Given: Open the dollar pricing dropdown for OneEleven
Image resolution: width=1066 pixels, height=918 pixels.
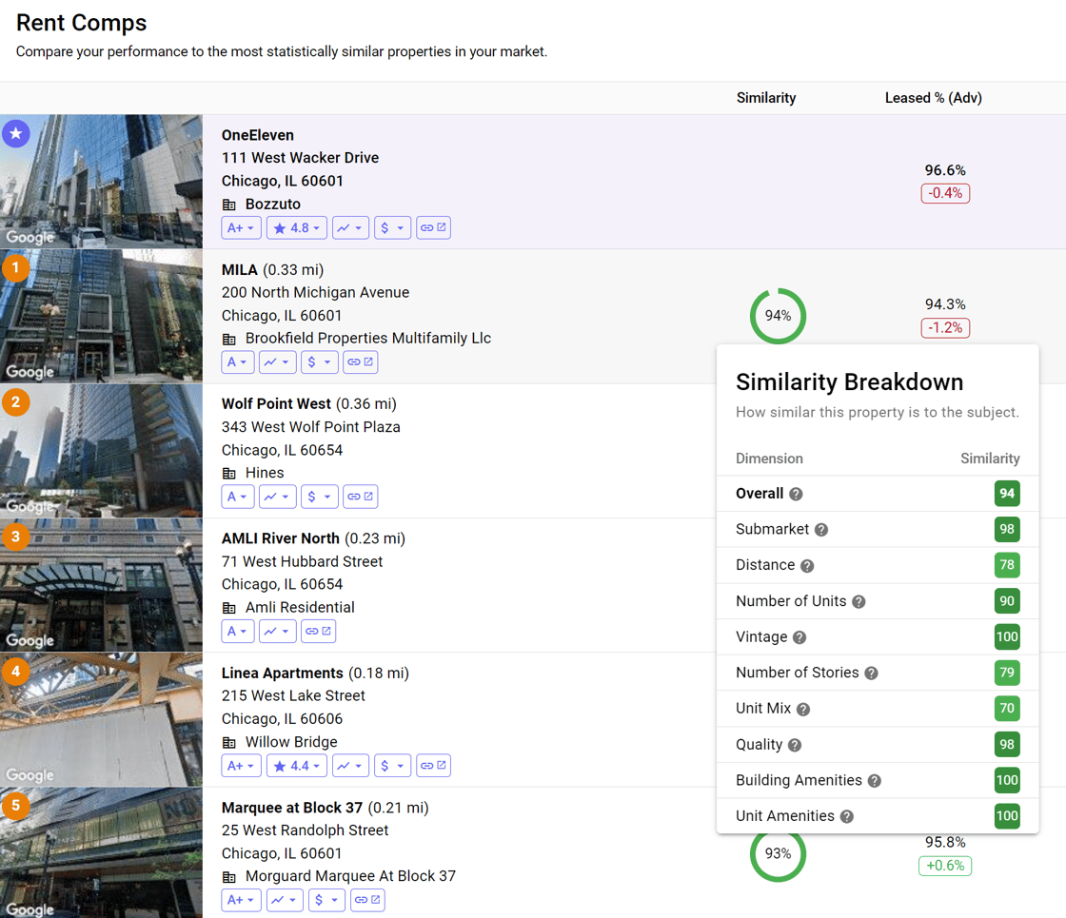Looking at the screenshot, I should [392, 227].
